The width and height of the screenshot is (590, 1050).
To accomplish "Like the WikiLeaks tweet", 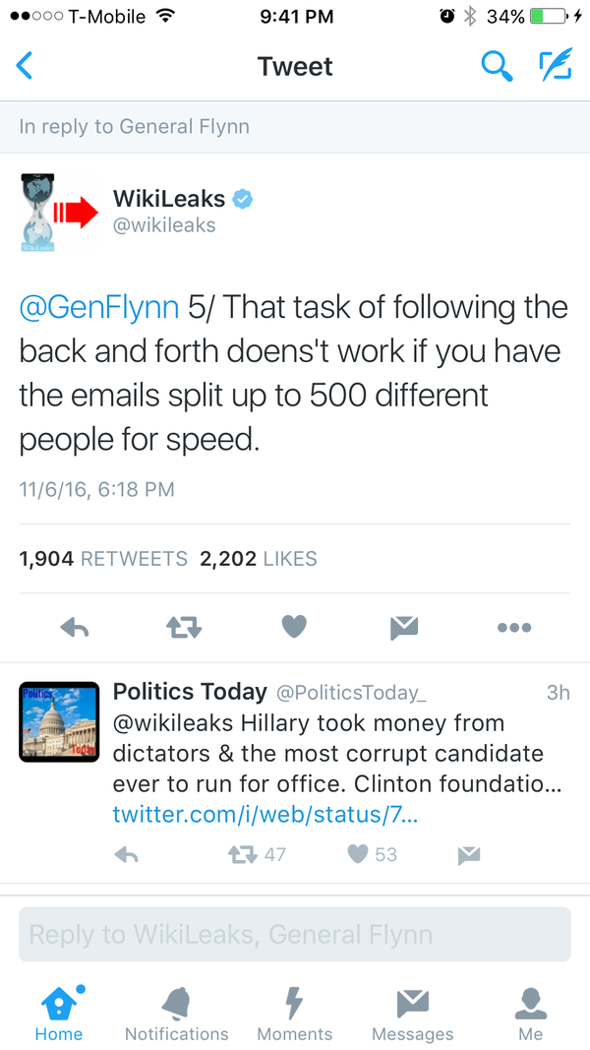I will 294,627.
